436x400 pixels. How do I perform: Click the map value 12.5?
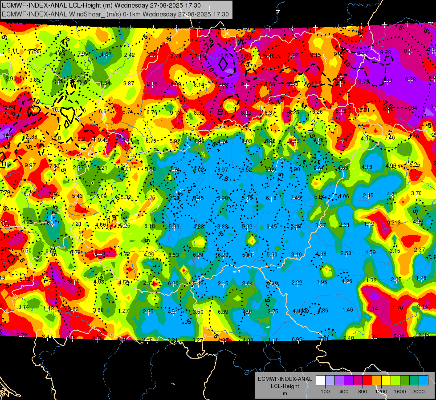(x=223, y=56)
